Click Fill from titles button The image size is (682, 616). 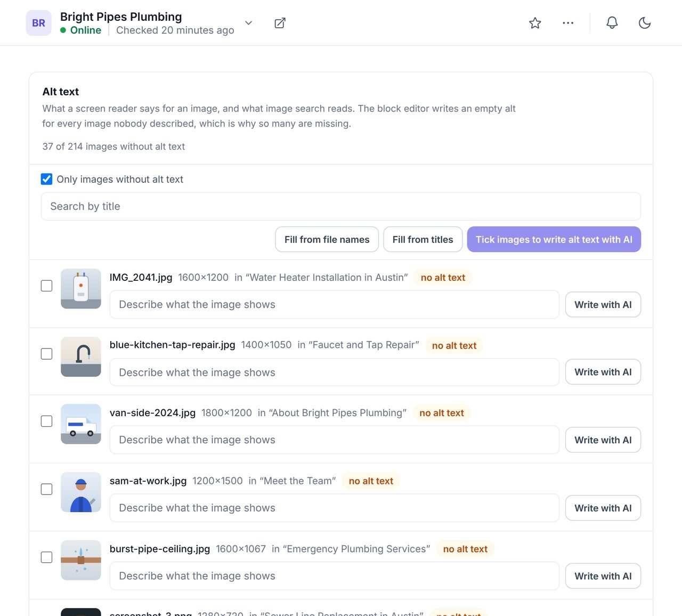click(423, 239)
